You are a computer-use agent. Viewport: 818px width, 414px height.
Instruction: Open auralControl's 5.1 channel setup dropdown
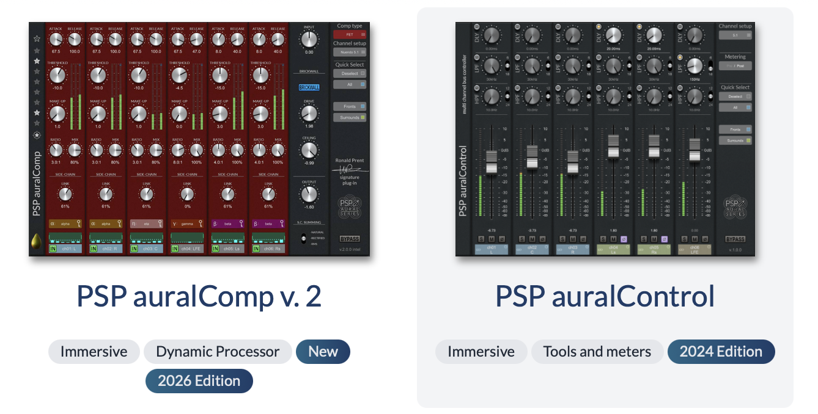[735, 35]
